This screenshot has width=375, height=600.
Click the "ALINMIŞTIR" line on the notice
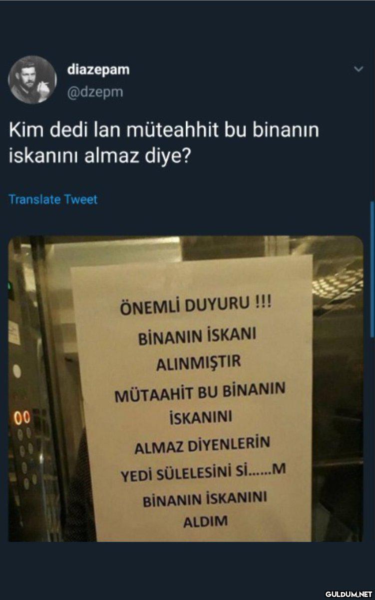(x=198, y=362)
